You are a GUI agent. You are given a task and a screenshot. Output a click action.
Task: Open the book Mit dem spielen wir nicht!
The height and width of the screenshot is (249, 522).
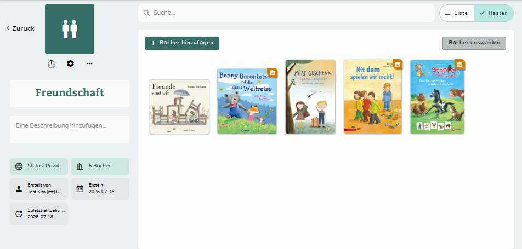click(372, 97)
